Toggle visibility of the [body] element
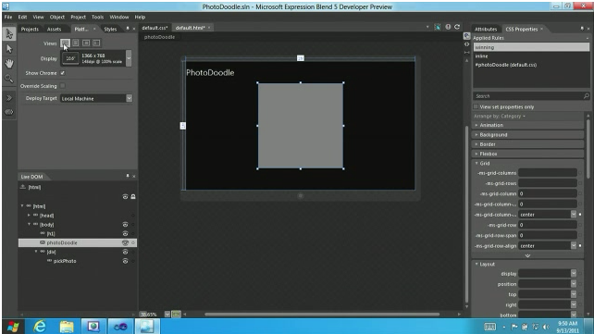Screen dimensions: 594x334 tap(125, 225)
